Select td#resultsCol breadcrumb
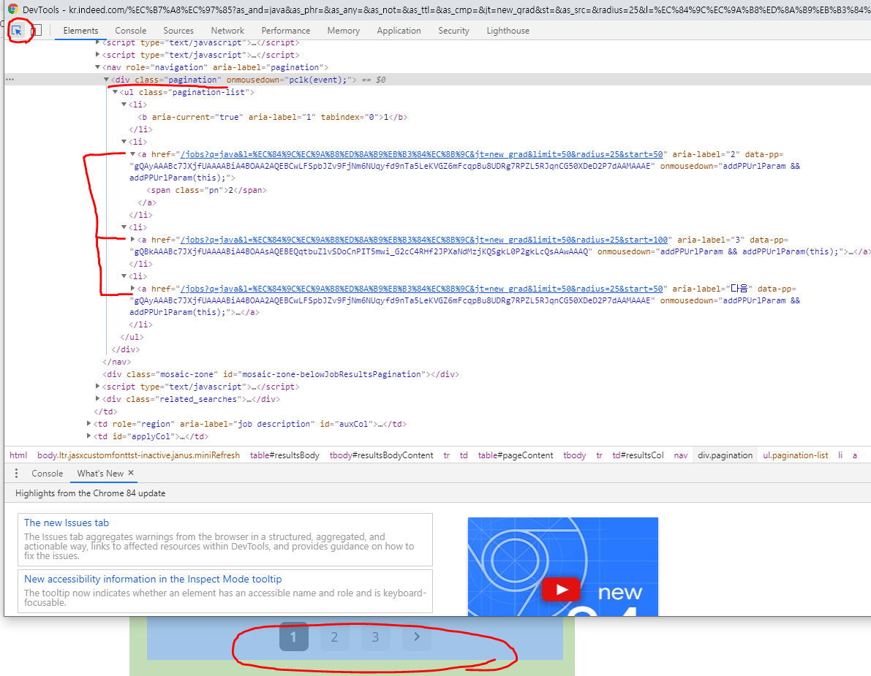The image size is (871, 676). (638, 455)
